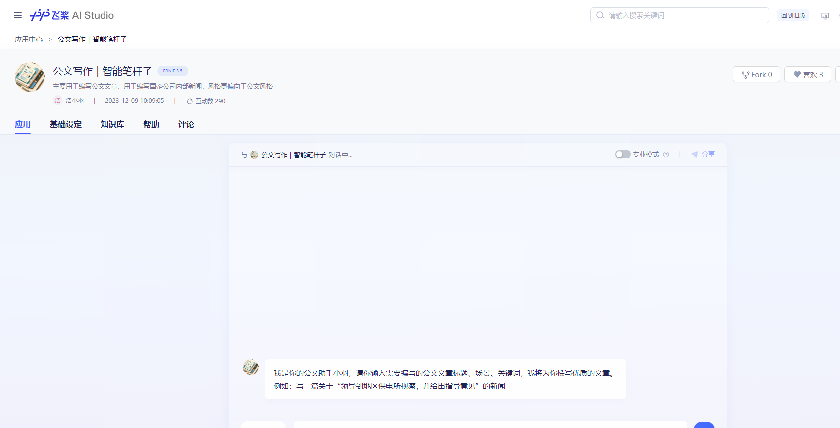Click the blue send button

click(704, 425)
